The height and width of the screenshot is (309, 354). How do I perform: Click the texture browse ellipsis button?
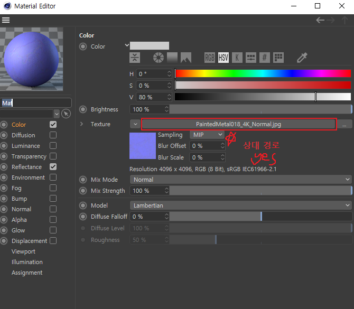pyautogui.click(x=344, y=124)
